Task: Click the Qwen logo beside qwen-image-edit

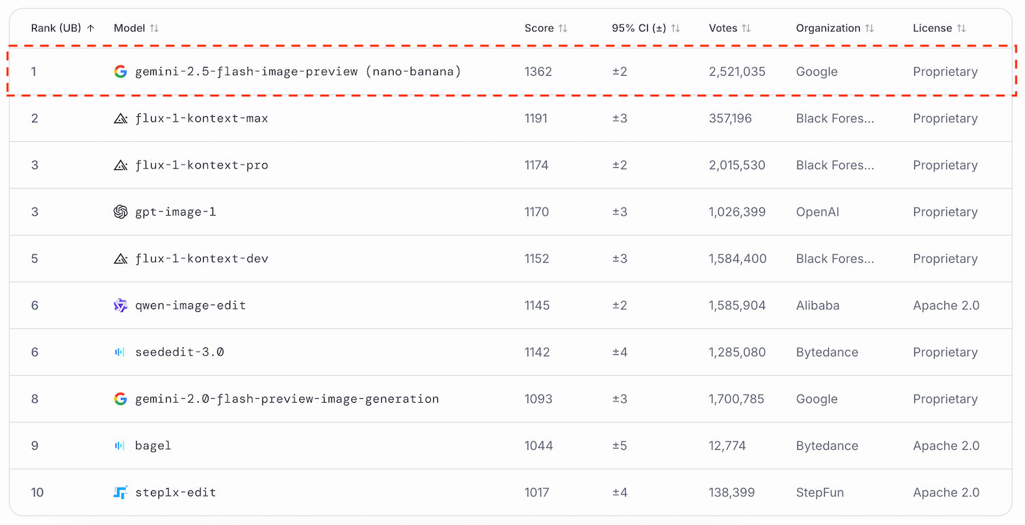Action: [120, 305]
